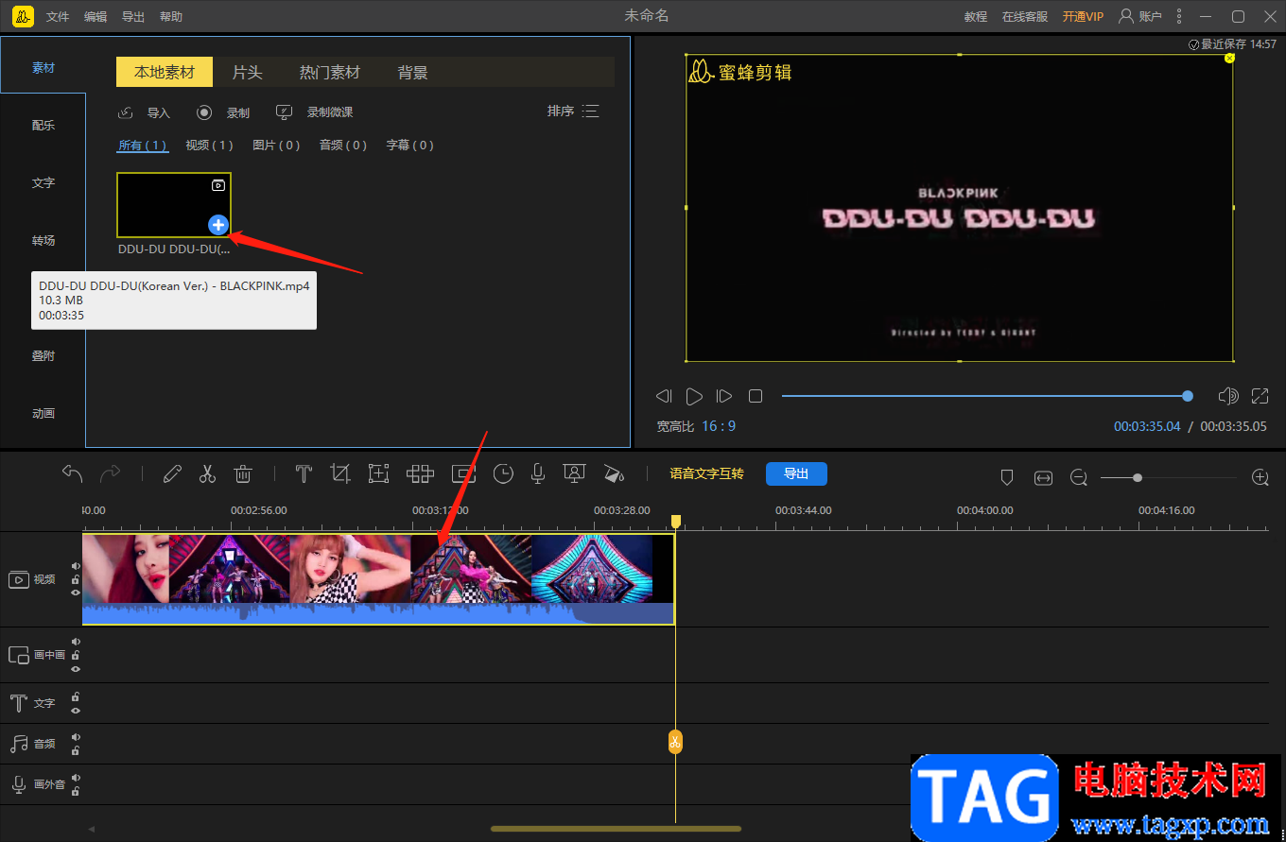The image size is (1286, 842).
Task: Open the 文件 menu
Action: 58,17
